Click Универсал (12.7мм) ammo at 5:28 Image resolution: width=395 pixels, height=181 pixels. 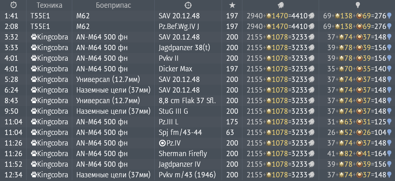point(108,79)
